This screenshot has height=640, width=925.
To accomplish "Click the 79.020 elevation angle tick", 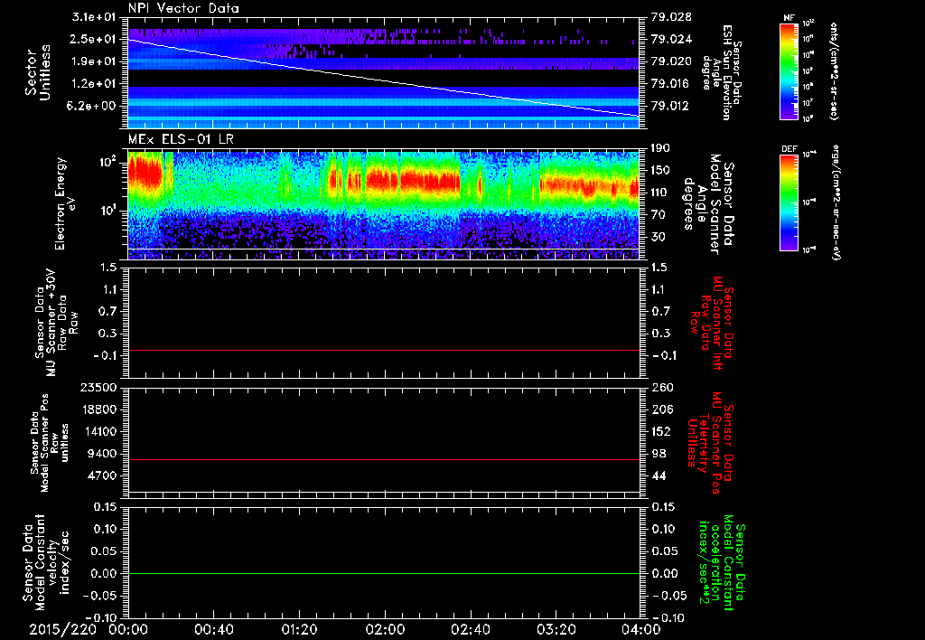I will click(x=671, y=61).
